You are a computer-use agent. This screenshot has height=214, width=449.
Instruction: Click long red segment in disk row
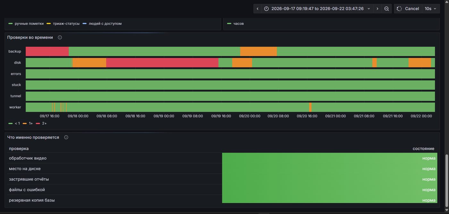click(162, 63)
